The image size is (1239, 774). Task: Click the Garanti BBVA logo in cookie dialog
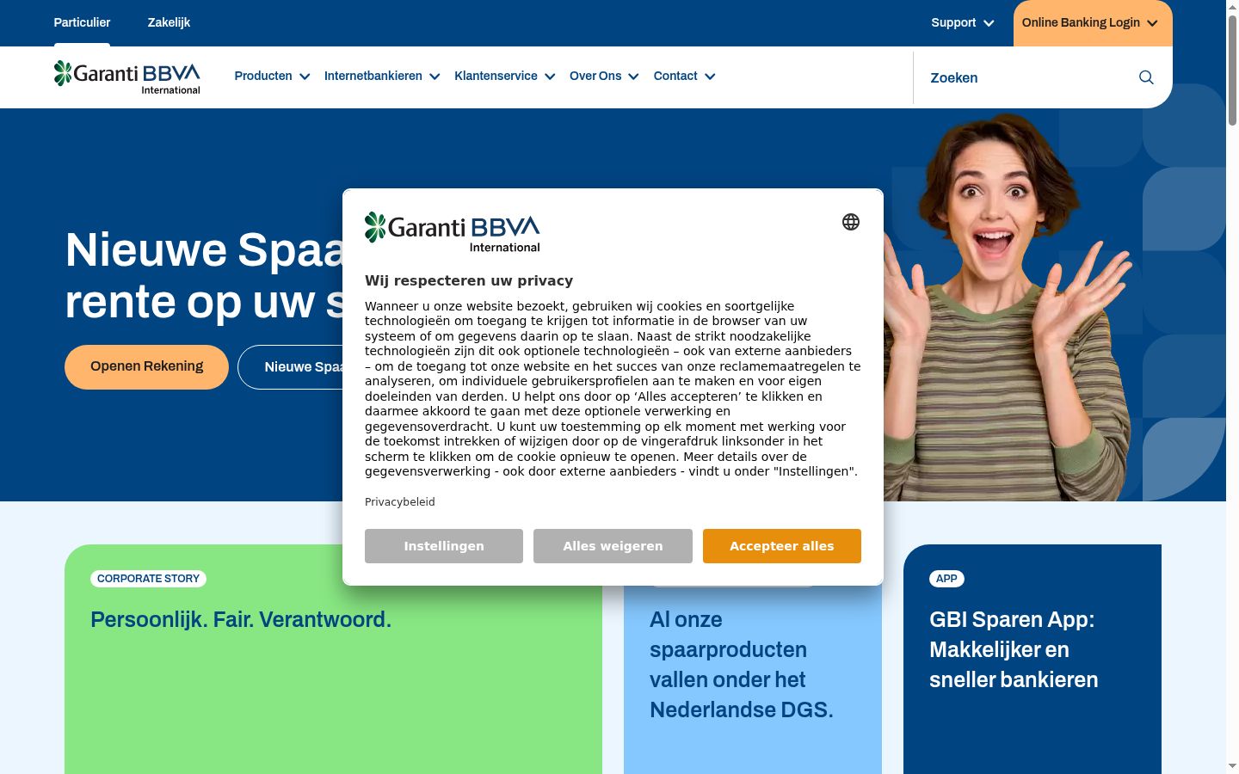pyautogui.click(x=453, y=232)
